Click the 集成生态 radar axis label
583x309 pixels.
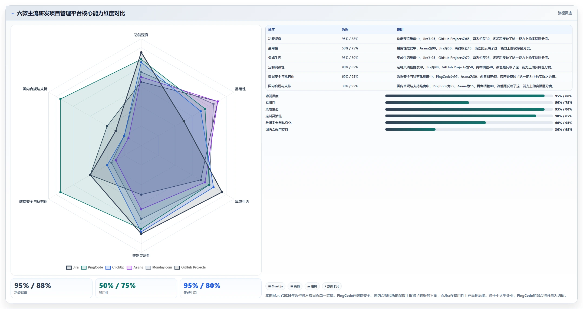tap(242, 201)
